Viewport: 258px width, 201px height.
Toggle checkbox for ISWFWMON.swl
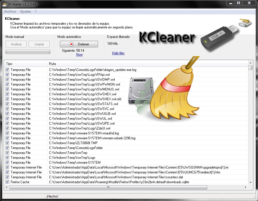point(7,84)
